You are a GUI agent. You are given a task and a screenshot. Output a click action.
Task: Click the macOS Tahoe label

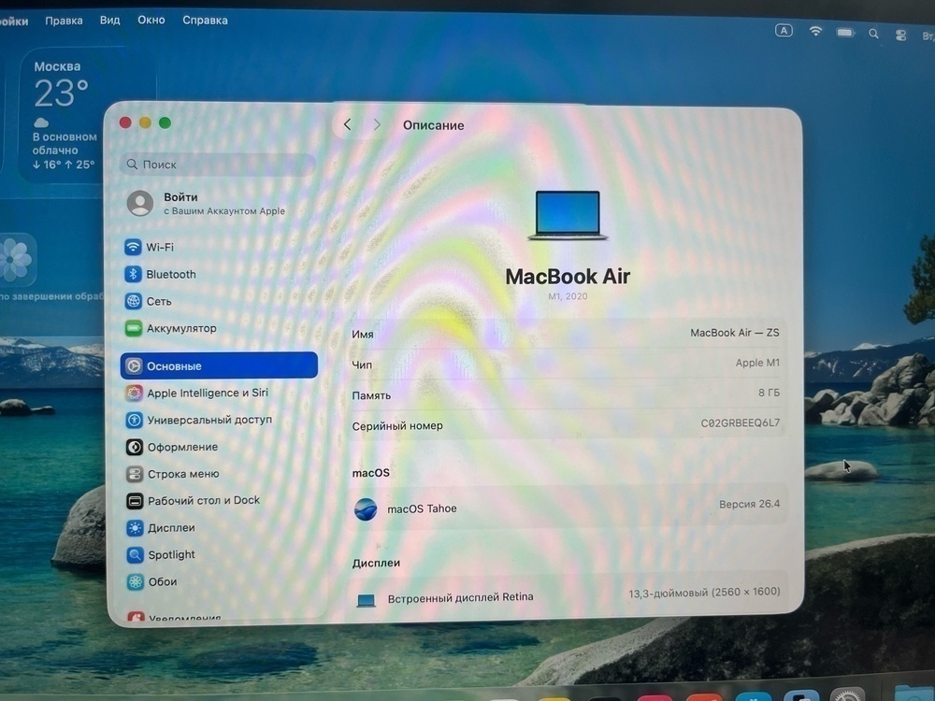[423, 508]
